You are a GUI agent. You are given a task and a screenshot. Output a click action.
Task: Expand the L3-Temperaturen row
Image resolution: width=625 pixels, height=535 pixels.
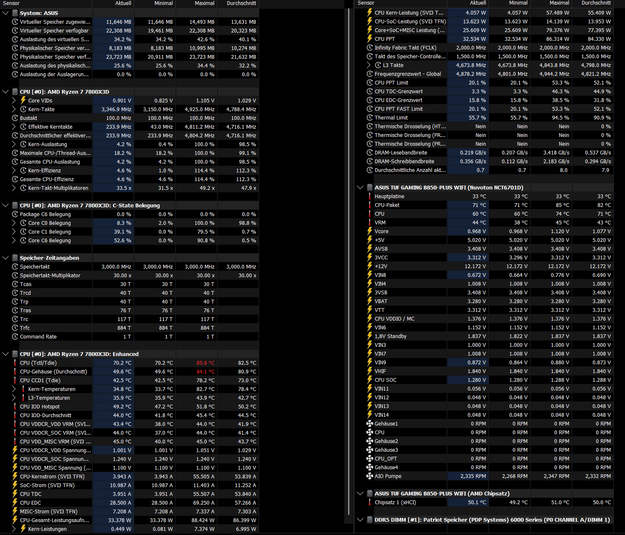[x=14, y=398]
